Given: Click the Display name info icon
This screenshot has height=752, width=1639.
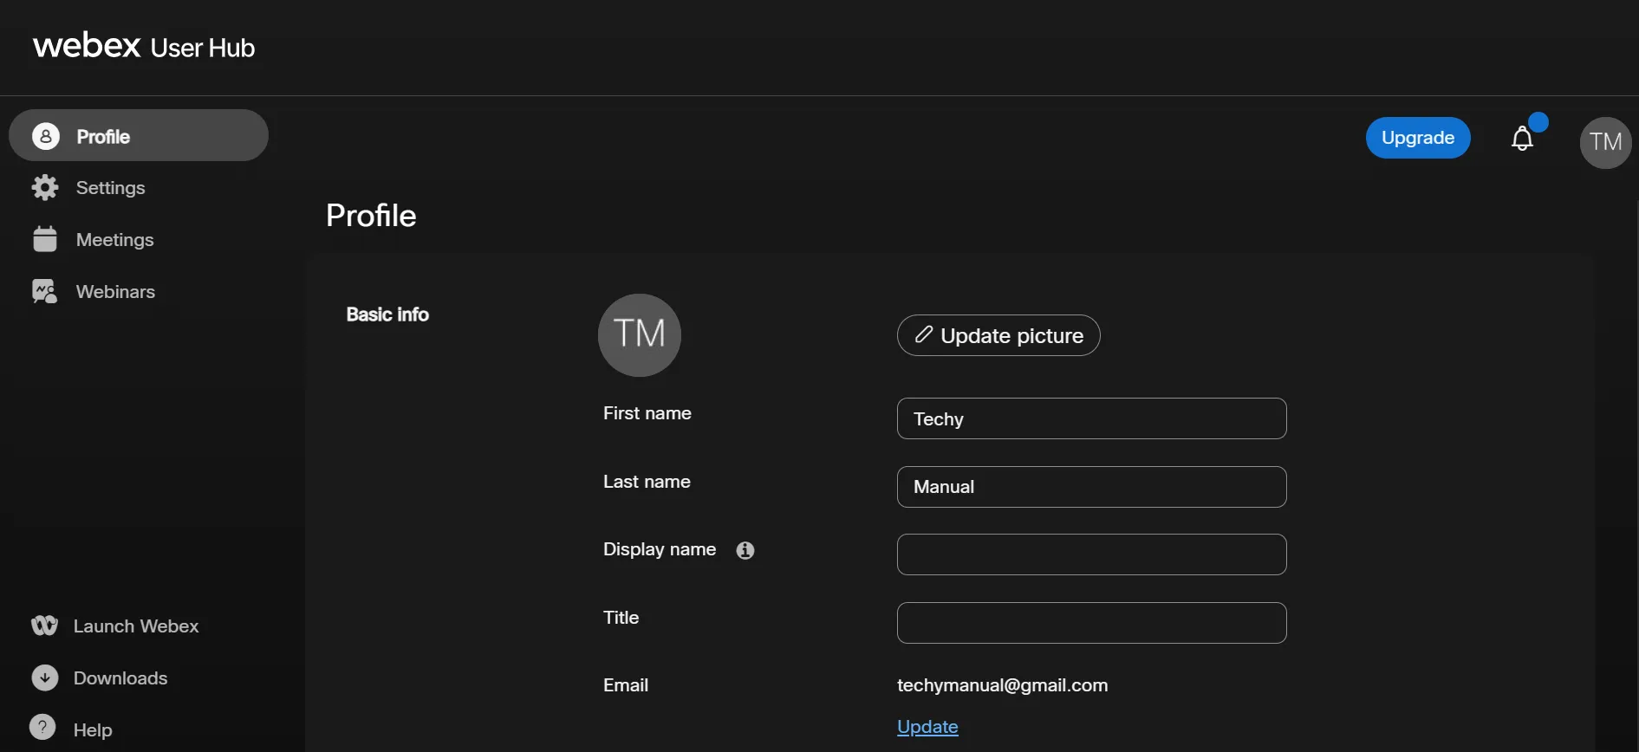Looking at the screenshot, I should 745,550.
